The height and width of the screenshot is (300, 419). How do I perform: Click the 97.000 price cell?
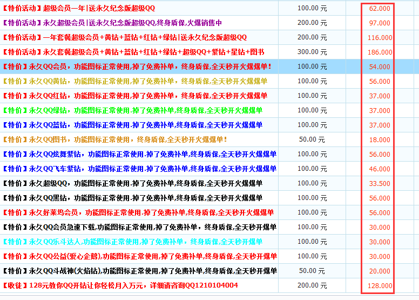380,23
